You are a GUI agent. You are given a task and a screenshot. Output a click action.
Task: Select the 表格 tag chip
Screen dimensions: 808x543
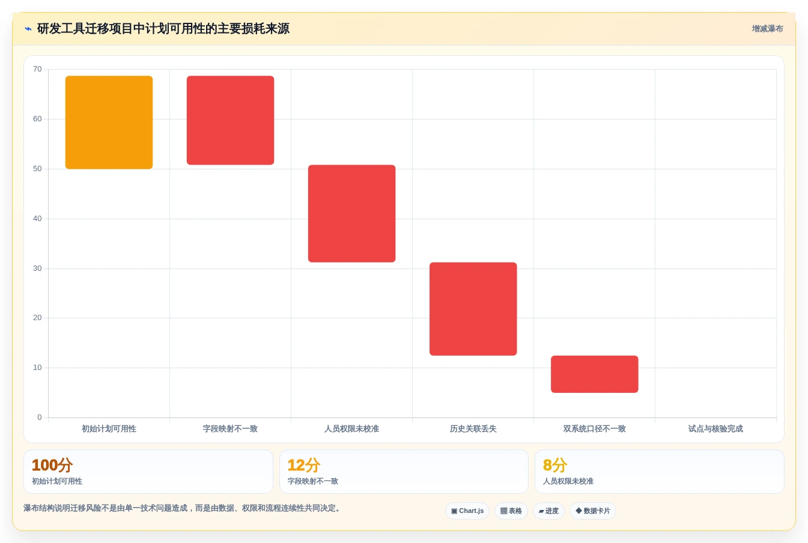[x=511, y=511]
